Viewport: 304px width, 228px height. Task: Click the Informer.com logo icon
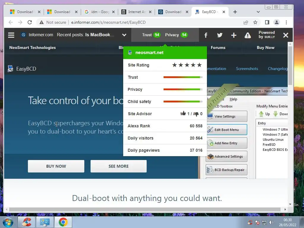23,35
